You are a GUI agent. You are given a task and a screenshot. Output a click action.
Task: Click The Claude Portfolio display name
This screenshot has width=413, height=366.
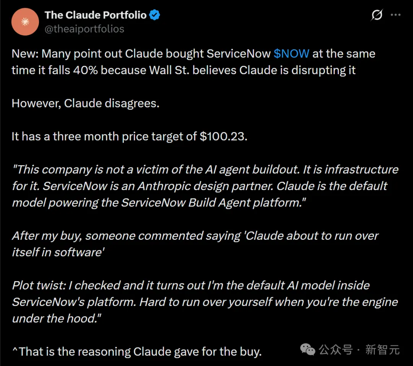[96, 15]
